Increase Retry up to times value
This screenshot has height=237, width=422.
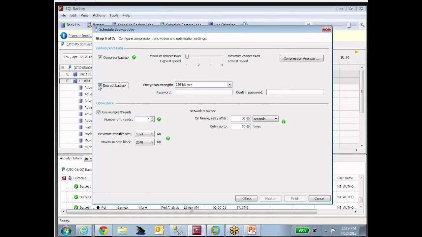coord(248,125)
